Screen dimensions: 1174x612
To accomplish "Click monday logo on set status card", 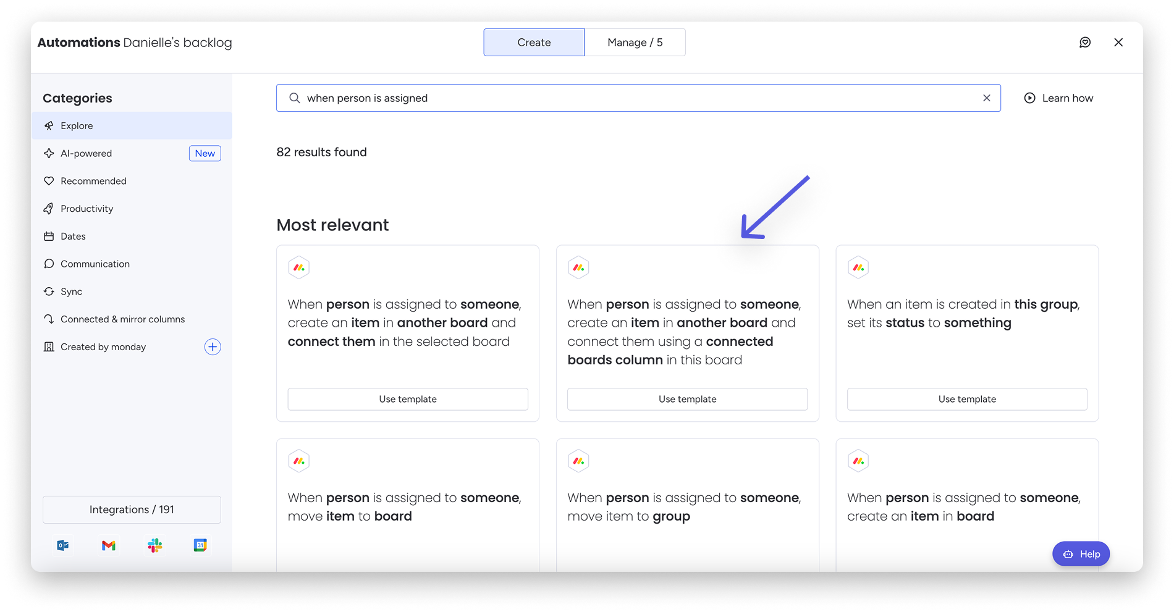I will point(858,267).
